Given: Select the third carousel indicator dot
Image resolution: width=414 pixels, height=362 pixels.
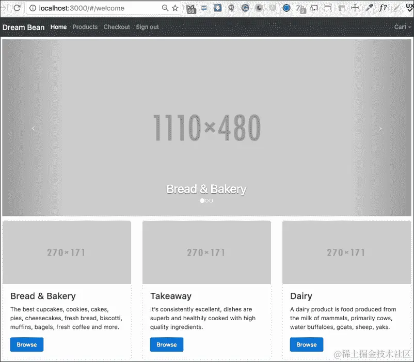Looking at the screenshot, I should (211, 201).
